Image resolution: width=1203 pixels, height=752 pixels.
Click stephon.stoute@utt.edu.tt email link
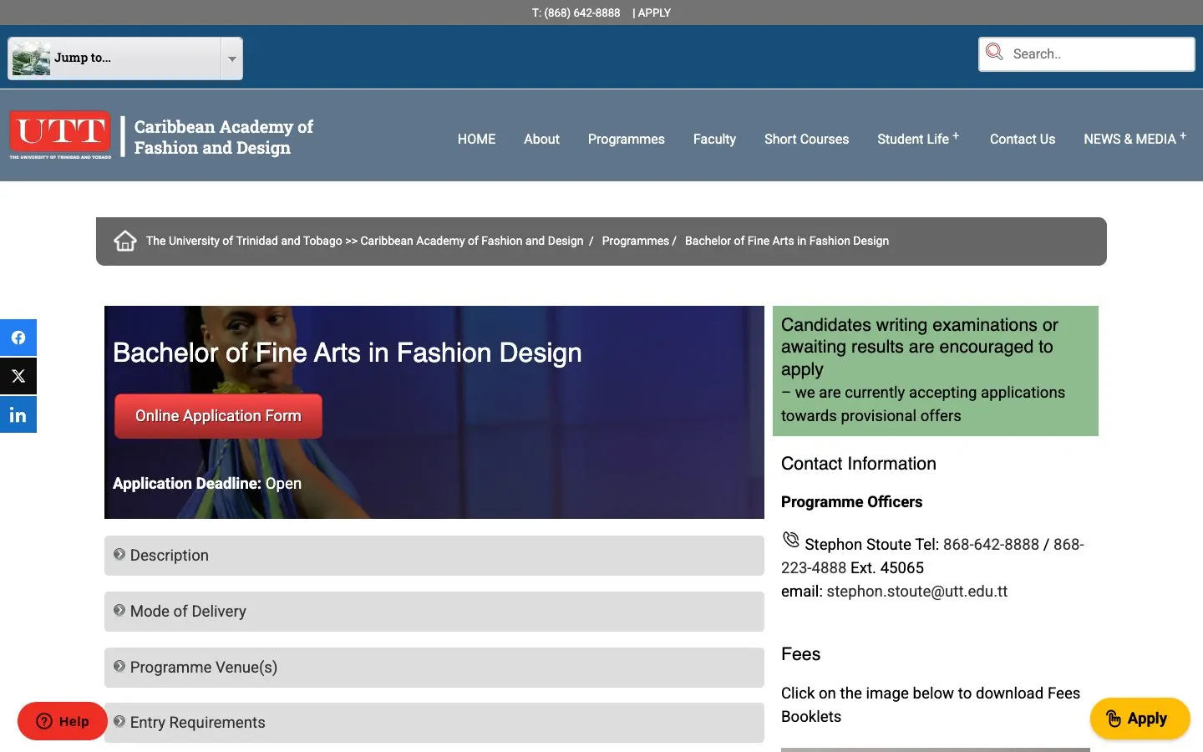coord(917,592)
